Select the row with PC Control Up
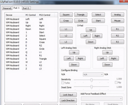128x105 pixels. pyautogui.click(x=31, y=23)
